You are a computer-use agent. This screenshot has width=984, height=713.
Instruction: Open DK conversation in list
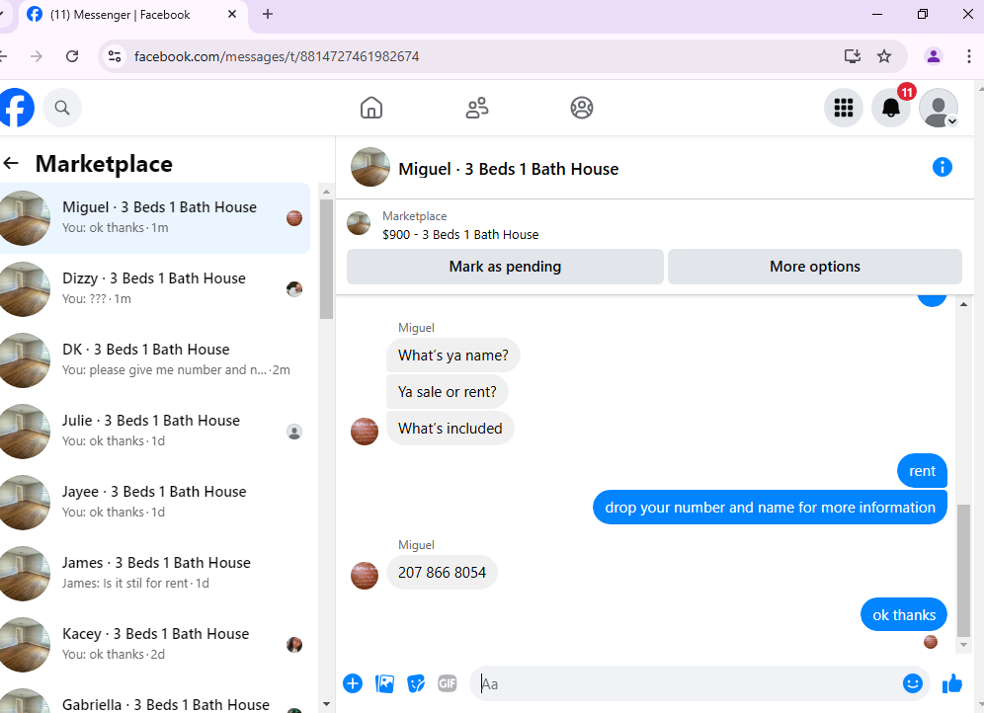click(155, 359)
